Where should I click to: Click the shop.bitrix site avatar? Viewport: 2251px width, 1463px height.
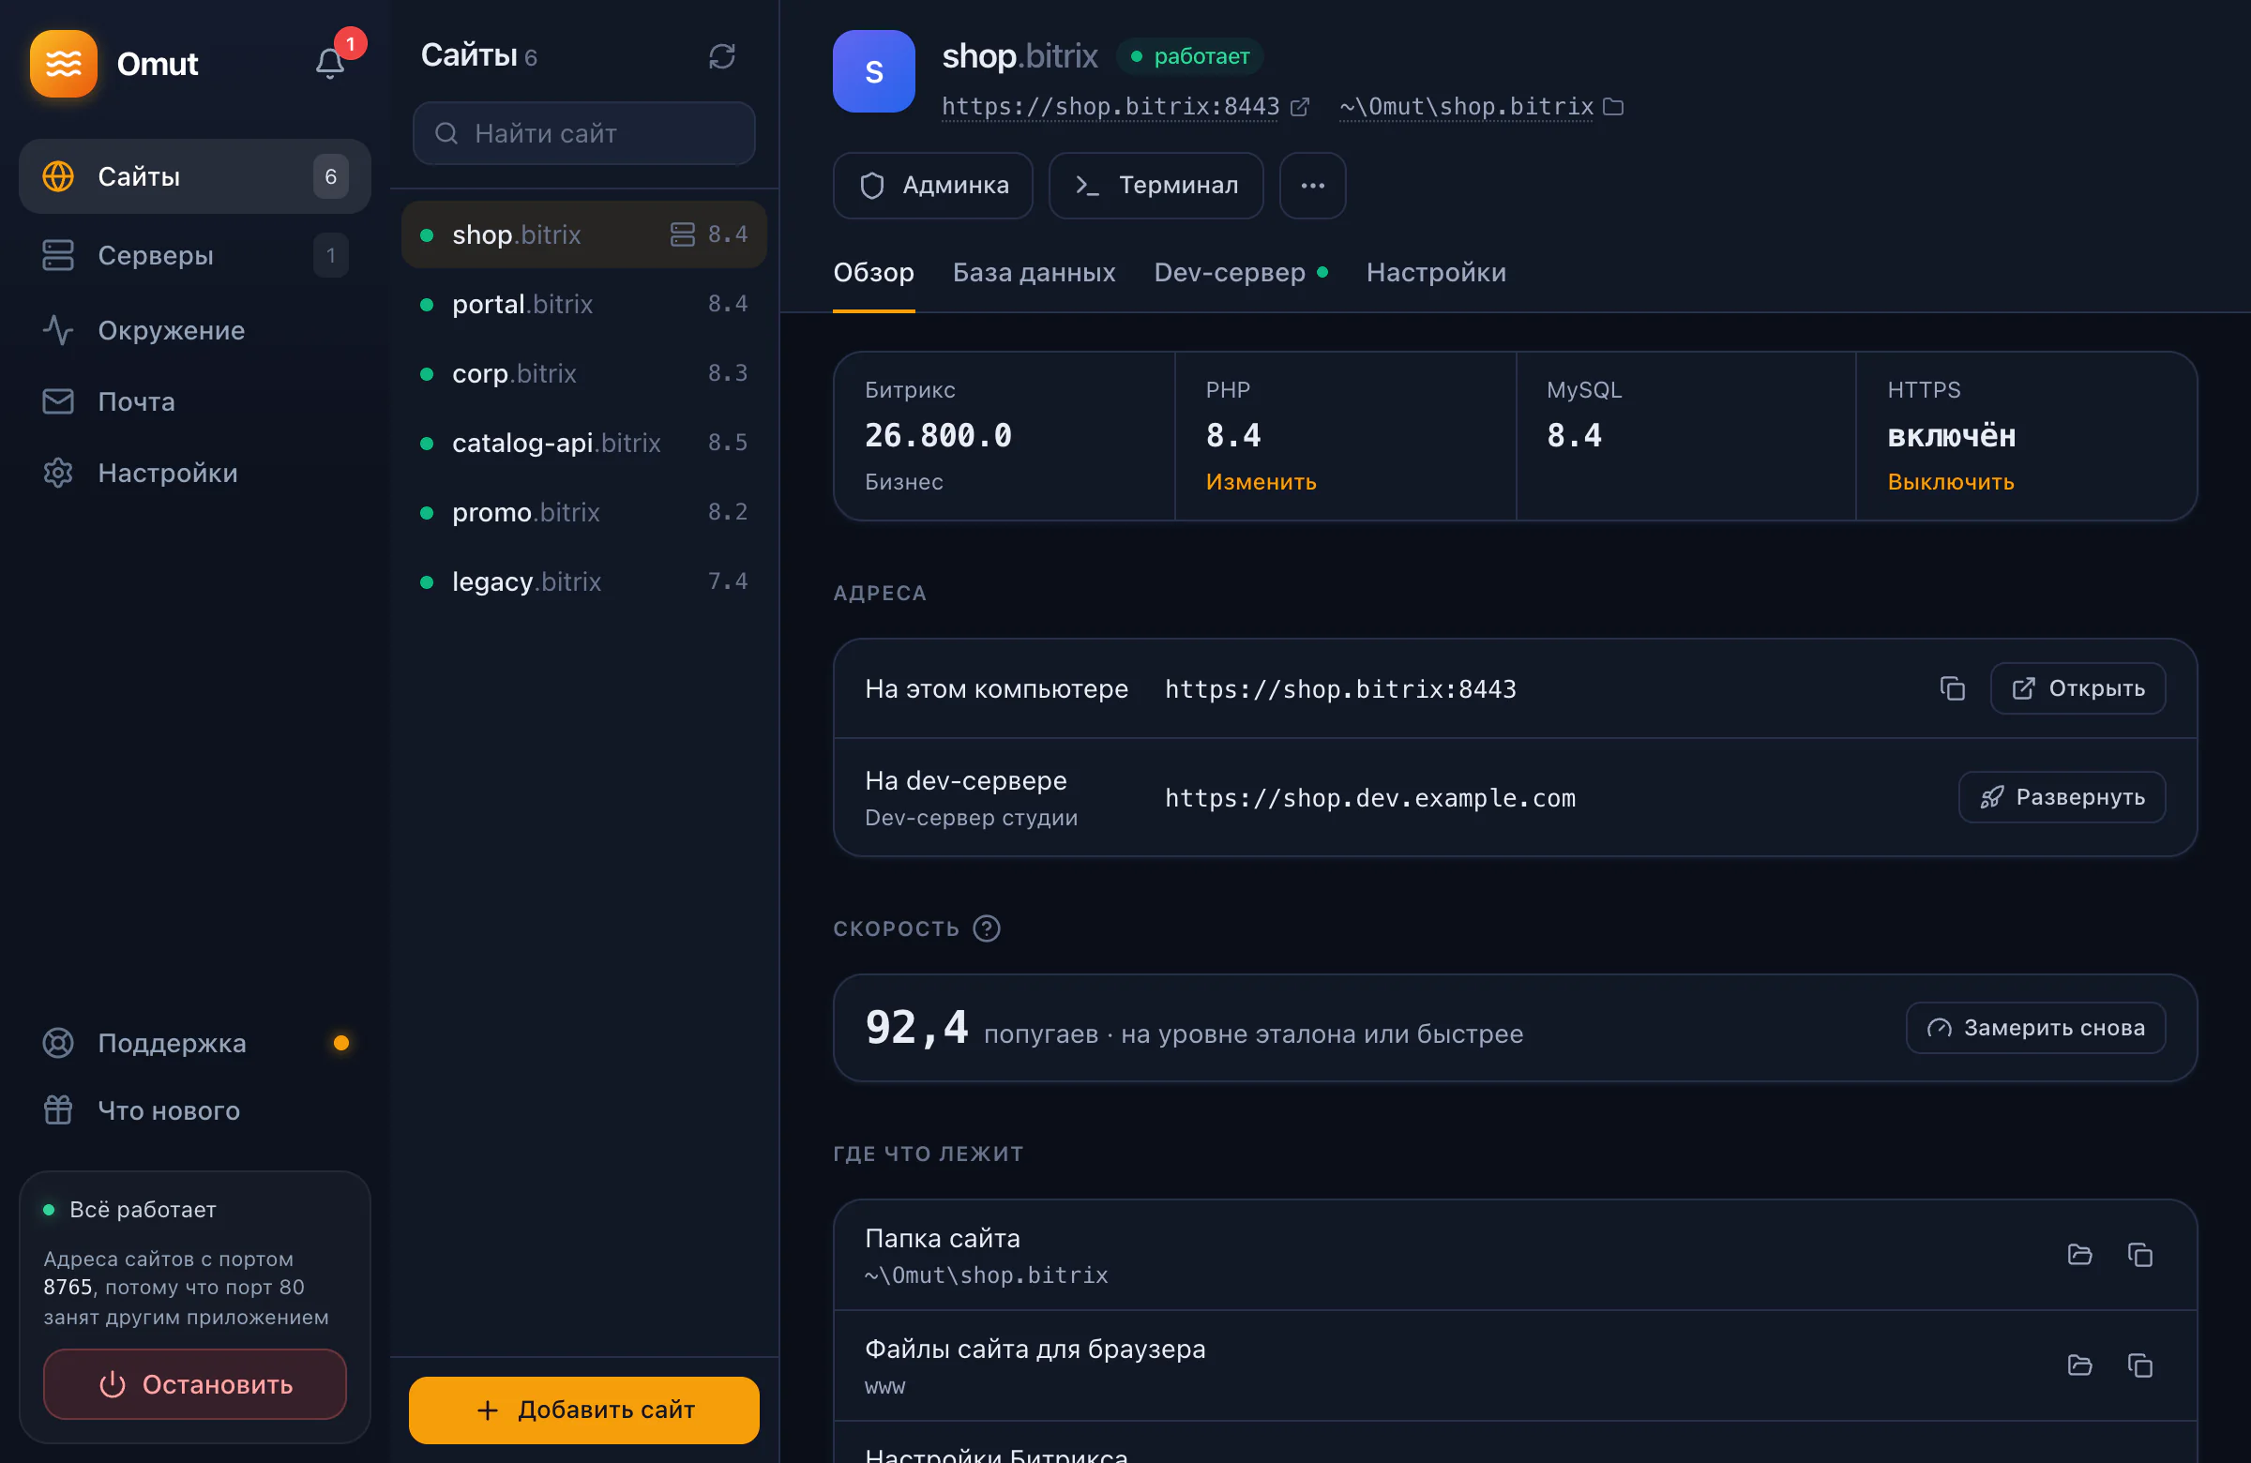[x=873, y=71]
